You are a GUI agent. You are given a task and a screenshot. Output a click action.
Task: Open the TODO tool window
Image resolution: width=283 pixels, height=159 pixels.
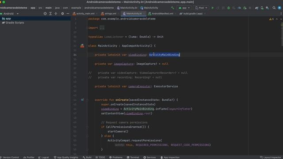click(100, 157)
